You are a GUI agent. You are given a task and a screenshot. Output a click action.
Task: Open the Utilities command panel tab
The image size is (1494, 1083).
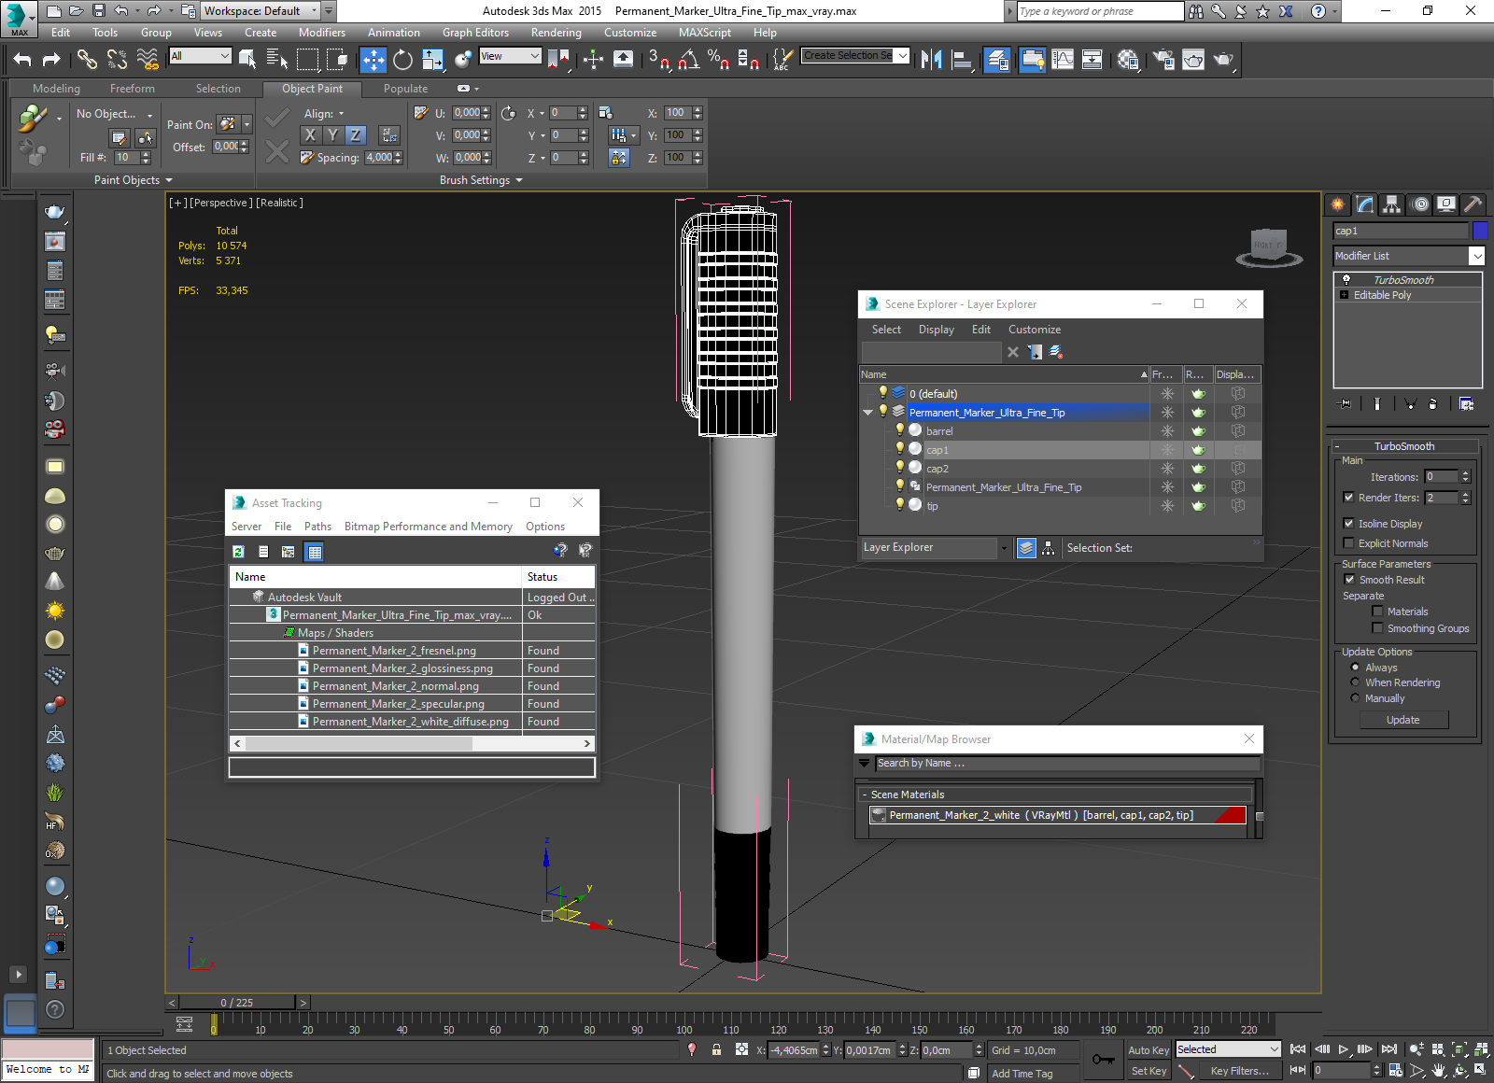point(1473,204)
